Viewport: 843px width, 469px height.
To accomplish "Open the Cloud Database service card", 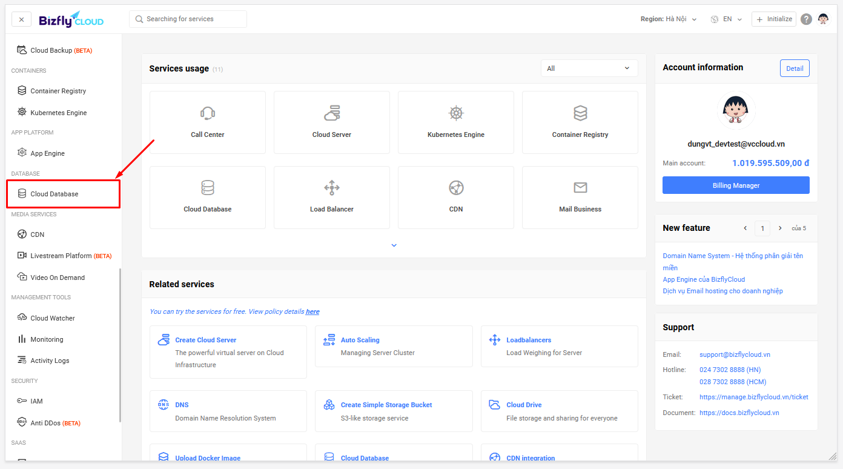I will point(208,198).
